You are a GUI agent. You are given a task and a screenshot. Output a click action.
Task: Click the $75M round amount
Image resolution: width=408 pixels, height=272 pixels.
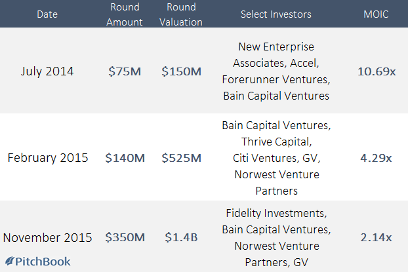click(125, 71)
